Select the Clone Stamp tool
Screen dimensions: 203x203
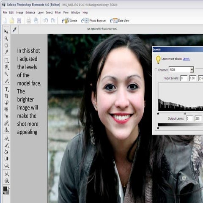click(x=6, y=130)
